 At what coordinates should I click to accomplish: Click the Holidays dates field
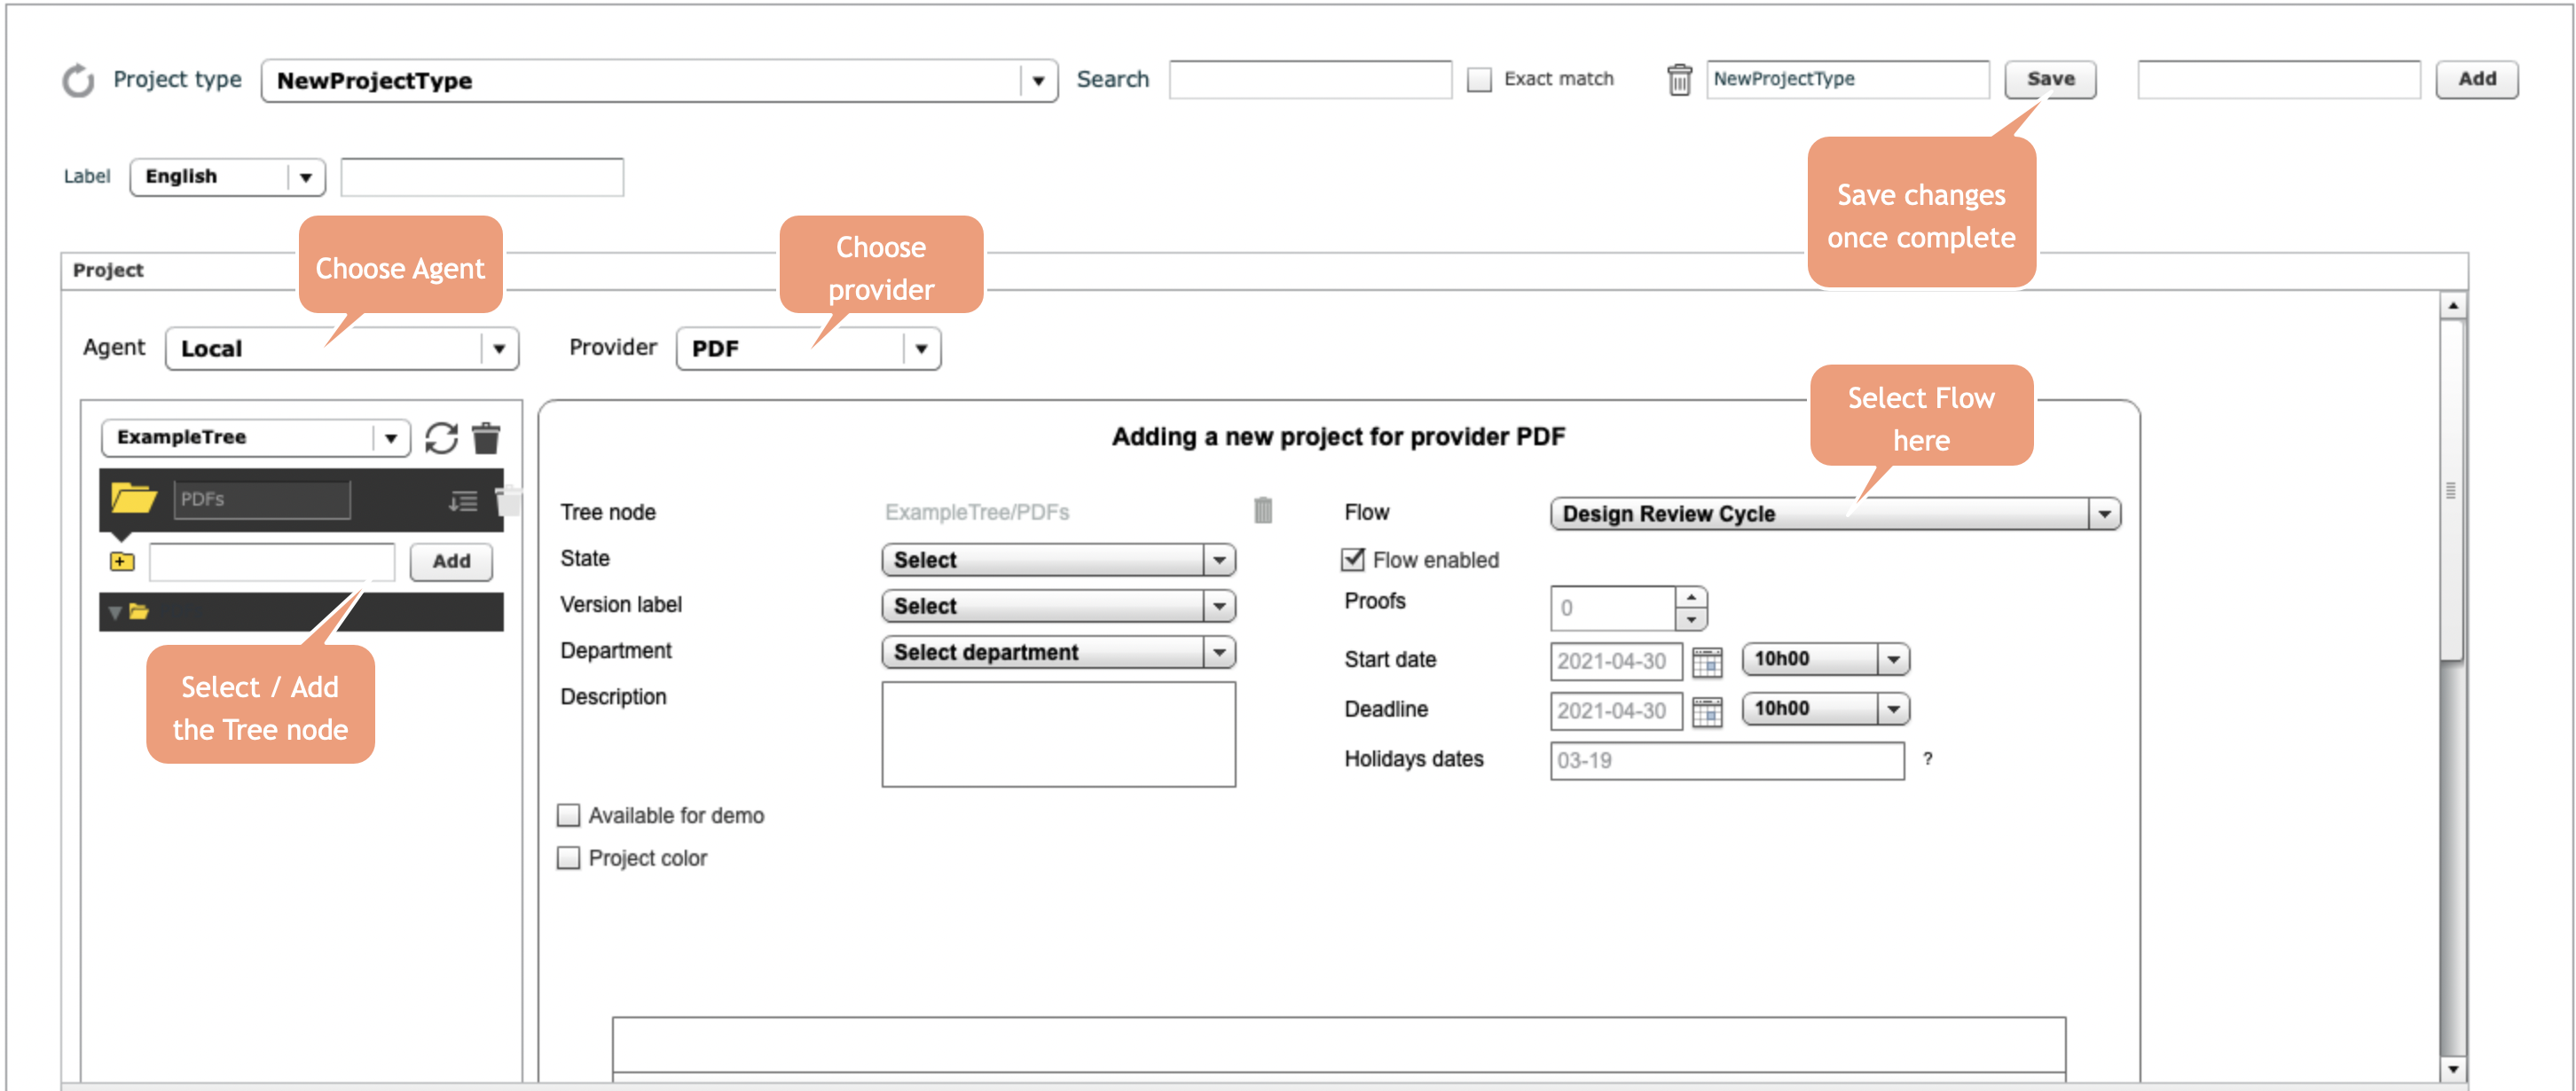point(1727,761)
